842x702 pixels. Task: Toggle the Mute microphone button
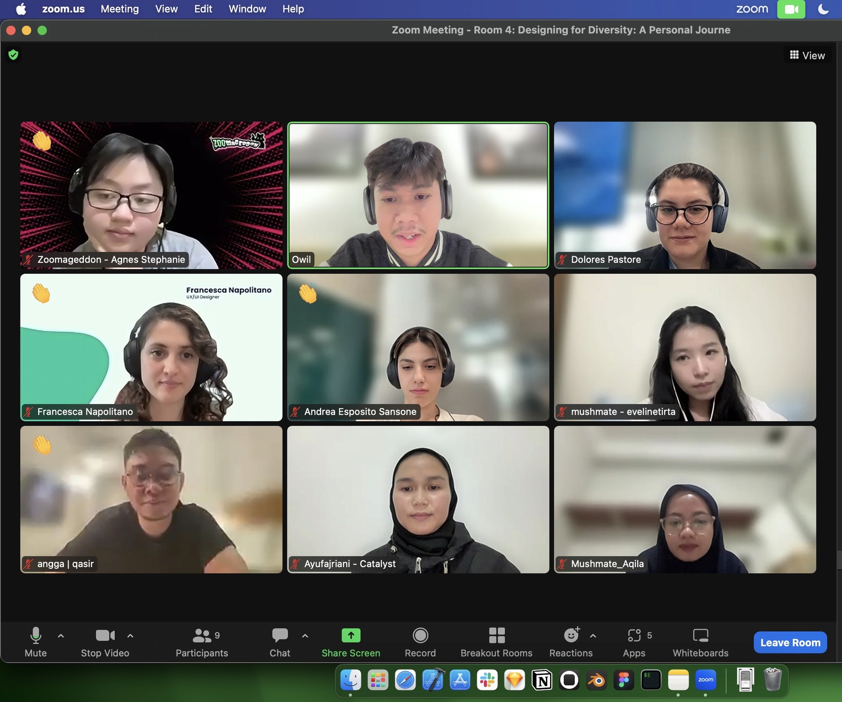pos(35,635)
